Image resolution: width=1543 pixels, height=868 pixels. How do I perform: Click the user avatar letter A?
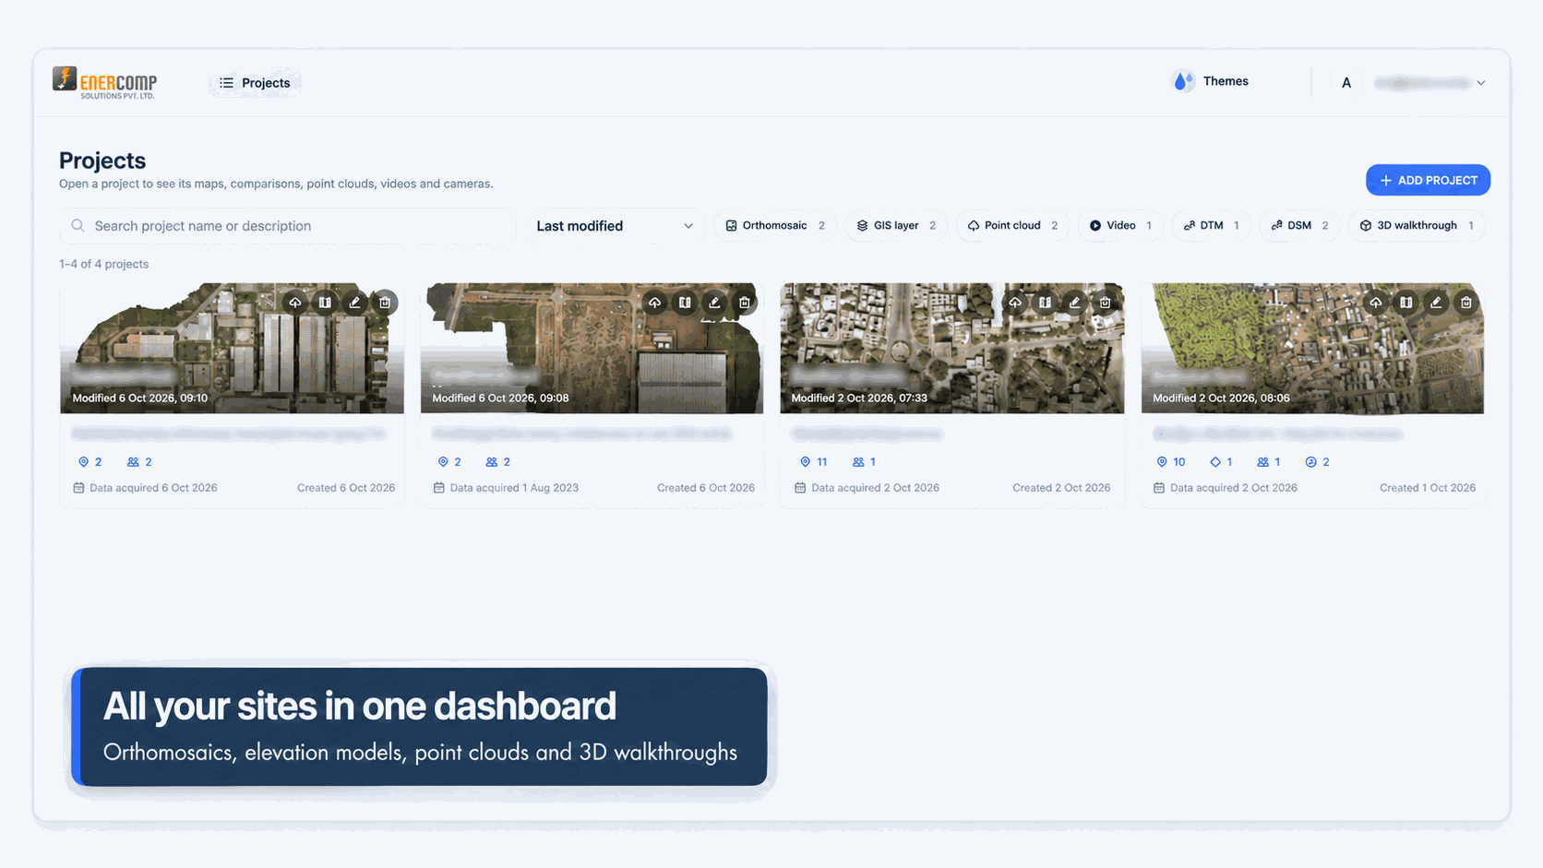[1346, 83]
